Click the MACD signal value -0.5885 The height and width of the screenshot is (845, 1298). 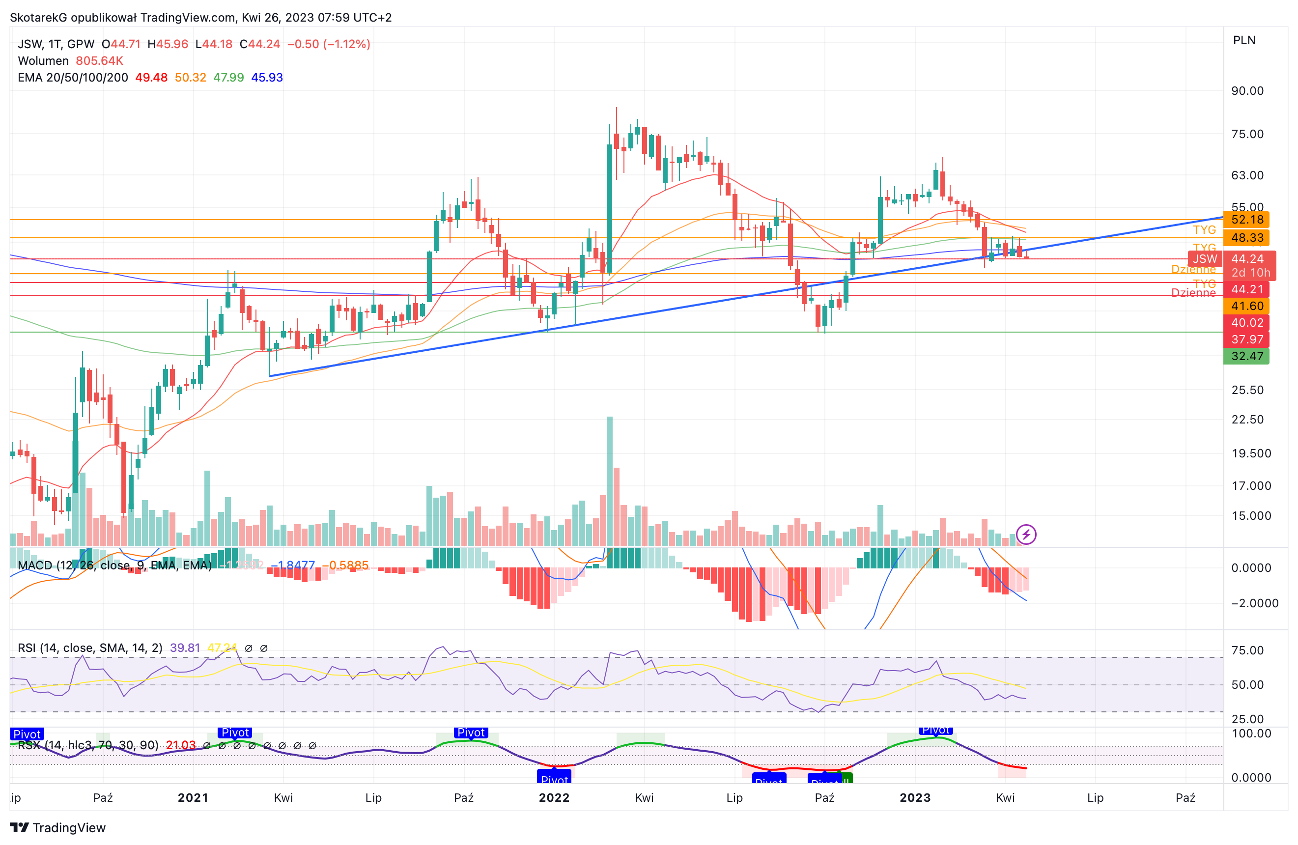pos(345,565)
